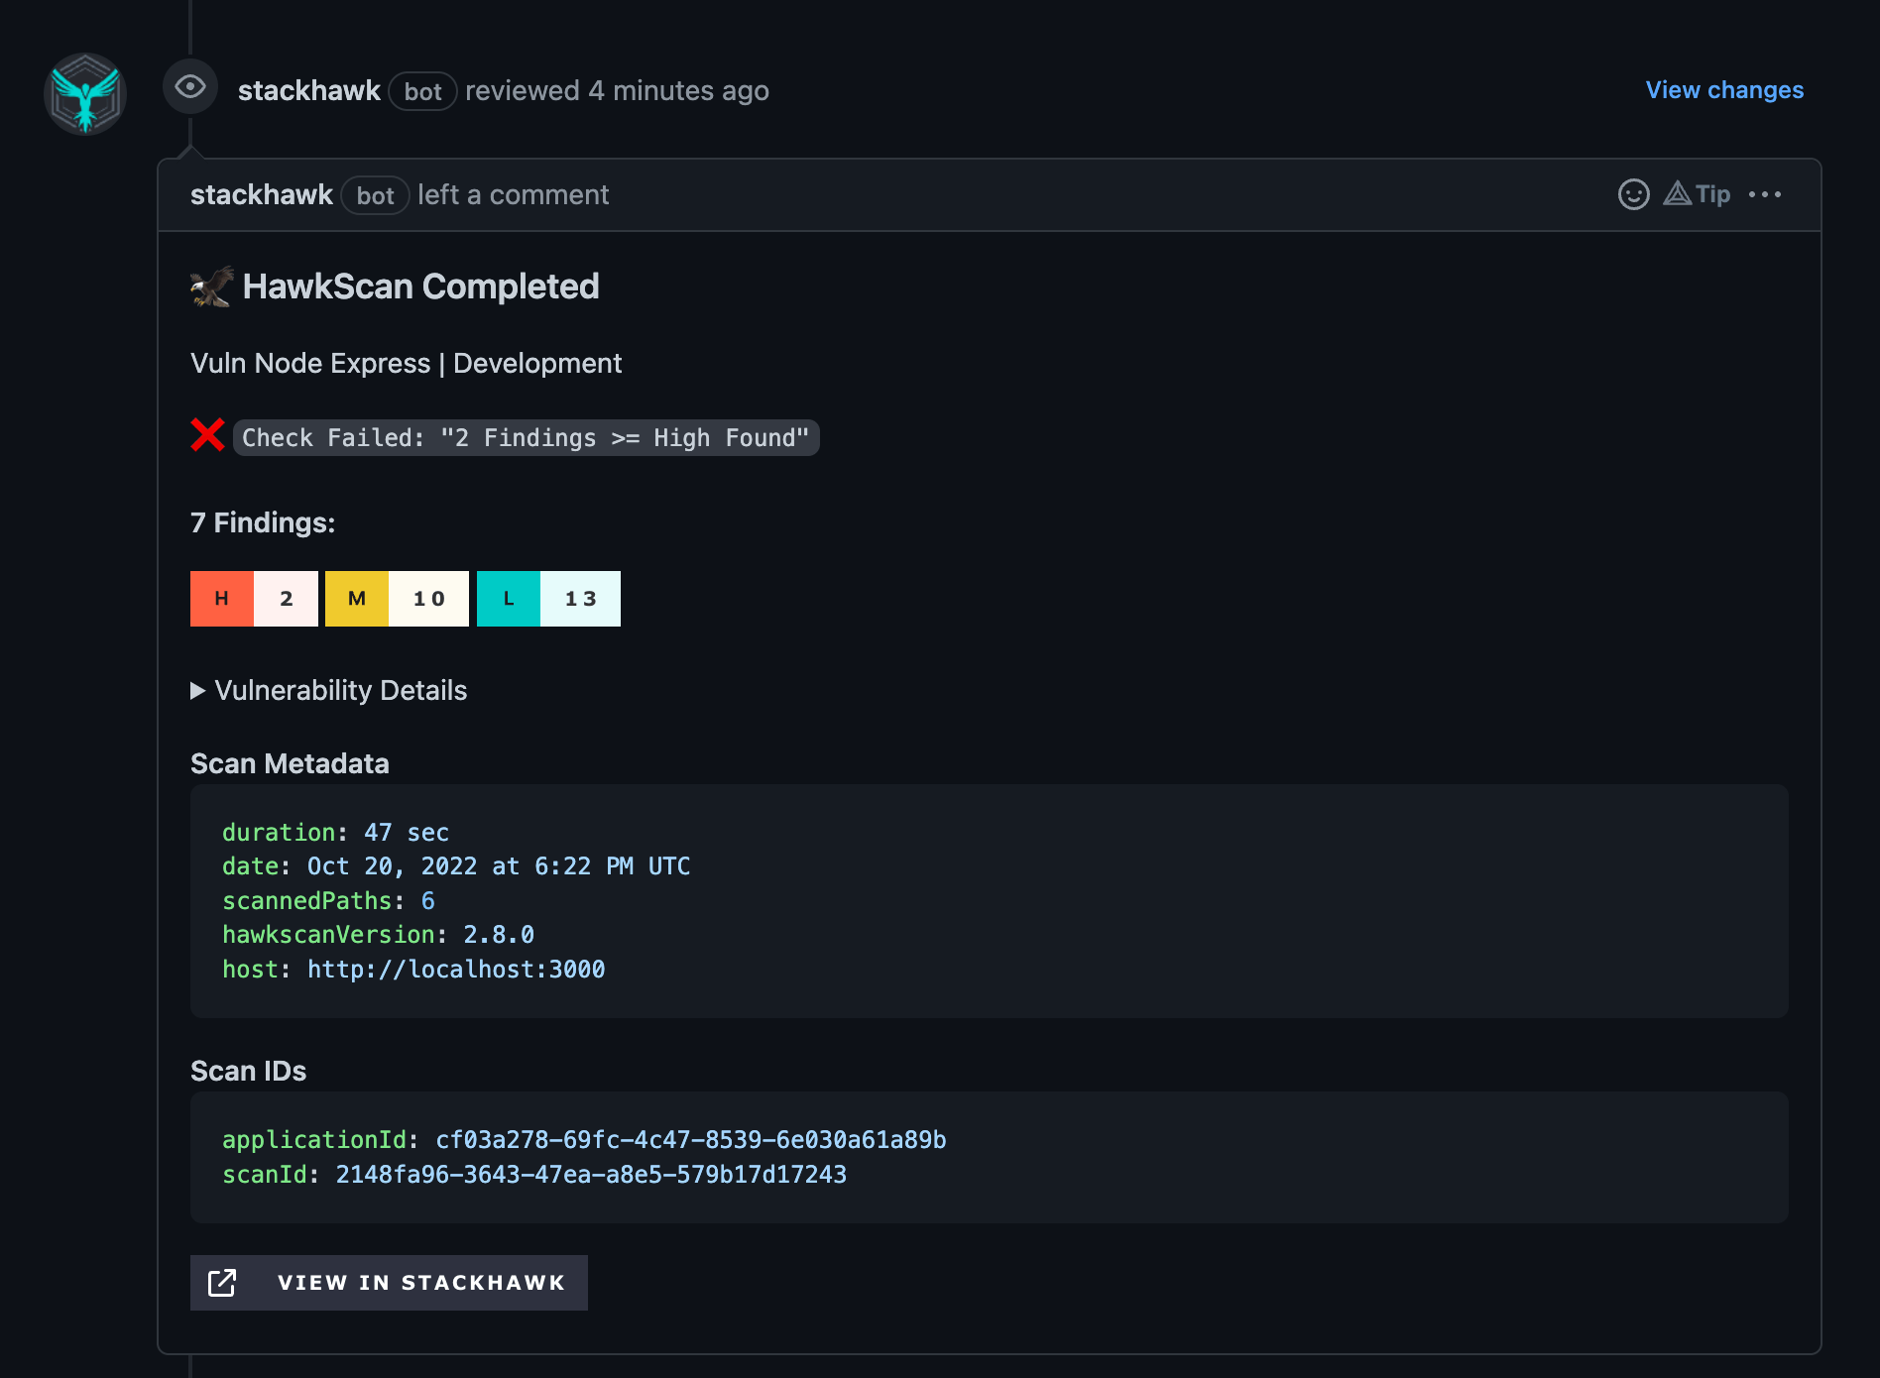
Task: Open the View changes link
Action: (1724, 90)
